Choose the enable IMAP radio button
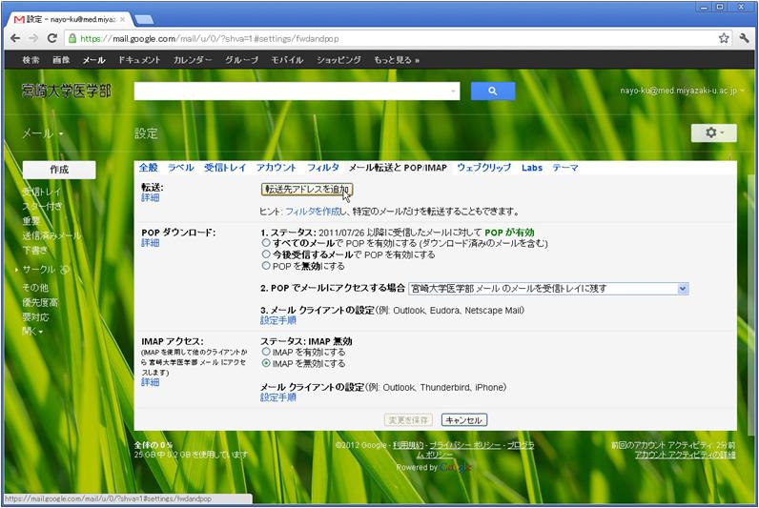The height and width of the screenshot is (508, 759). point(266,352)
